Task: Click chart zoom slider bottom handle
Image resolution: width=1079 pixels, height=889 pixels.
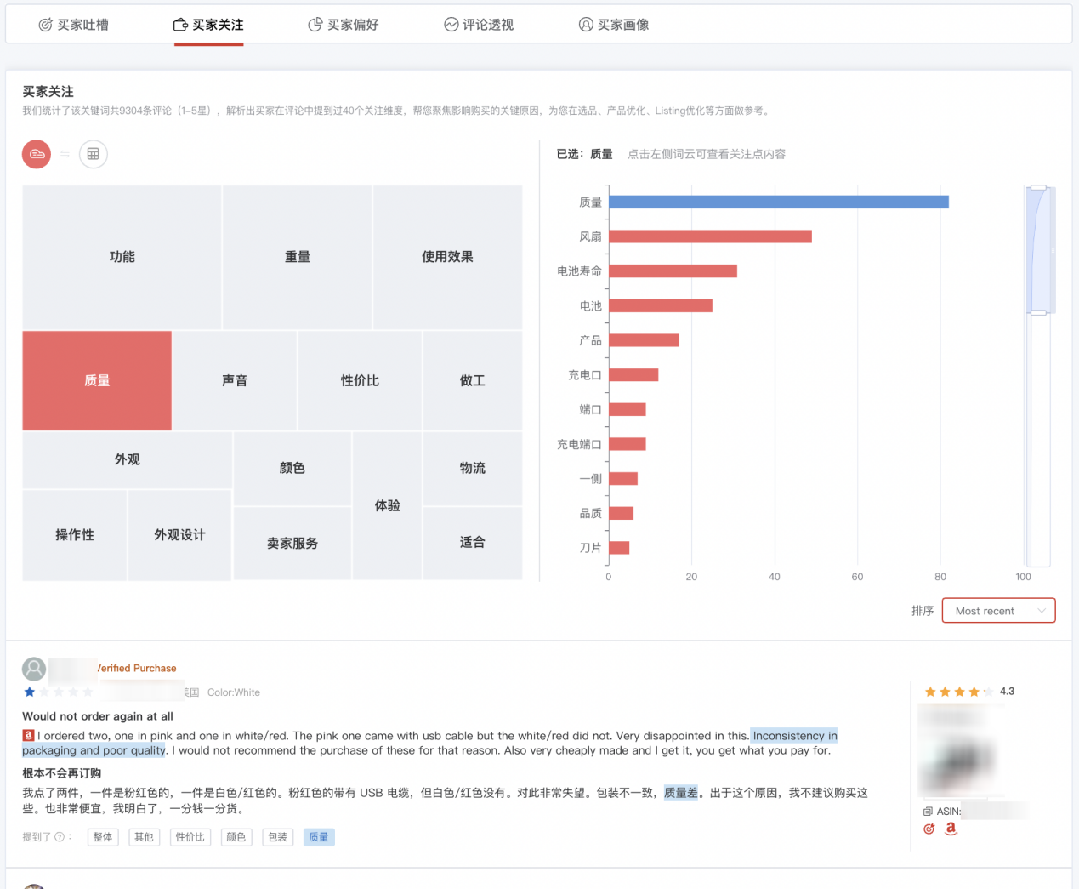Action: click(1038, 313)
